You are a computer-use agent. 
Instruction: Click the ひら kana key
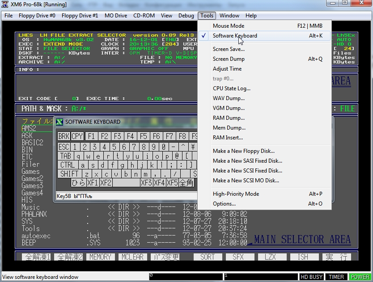pos(79,183)
